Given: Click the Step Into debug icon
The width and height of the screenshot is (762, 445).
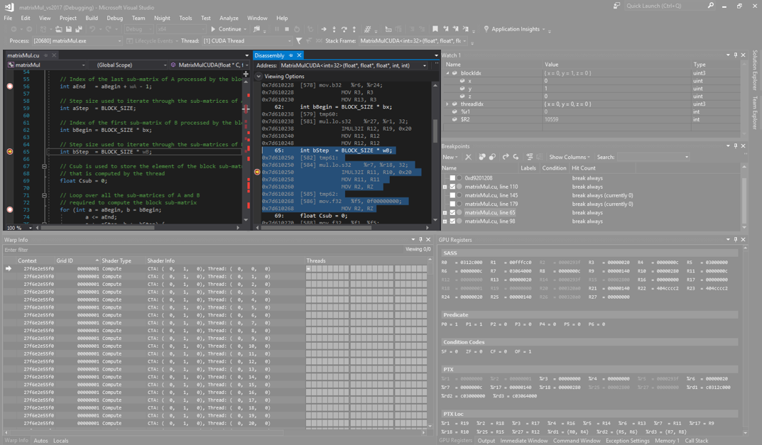Looking at the screenshot, I should point(334,29).
